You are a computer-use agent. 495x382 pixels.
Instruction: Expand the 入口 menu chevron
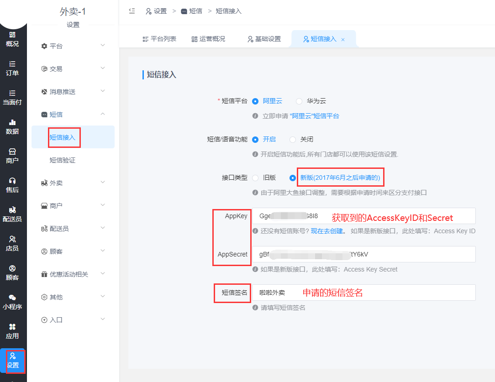[x=103, y=319]
